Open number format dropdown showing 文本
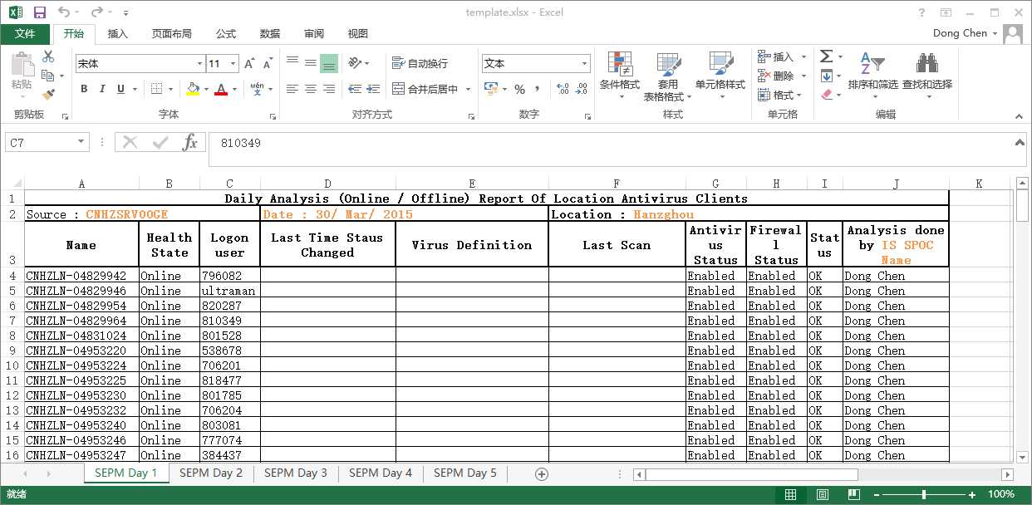 [x=536, y=63]
